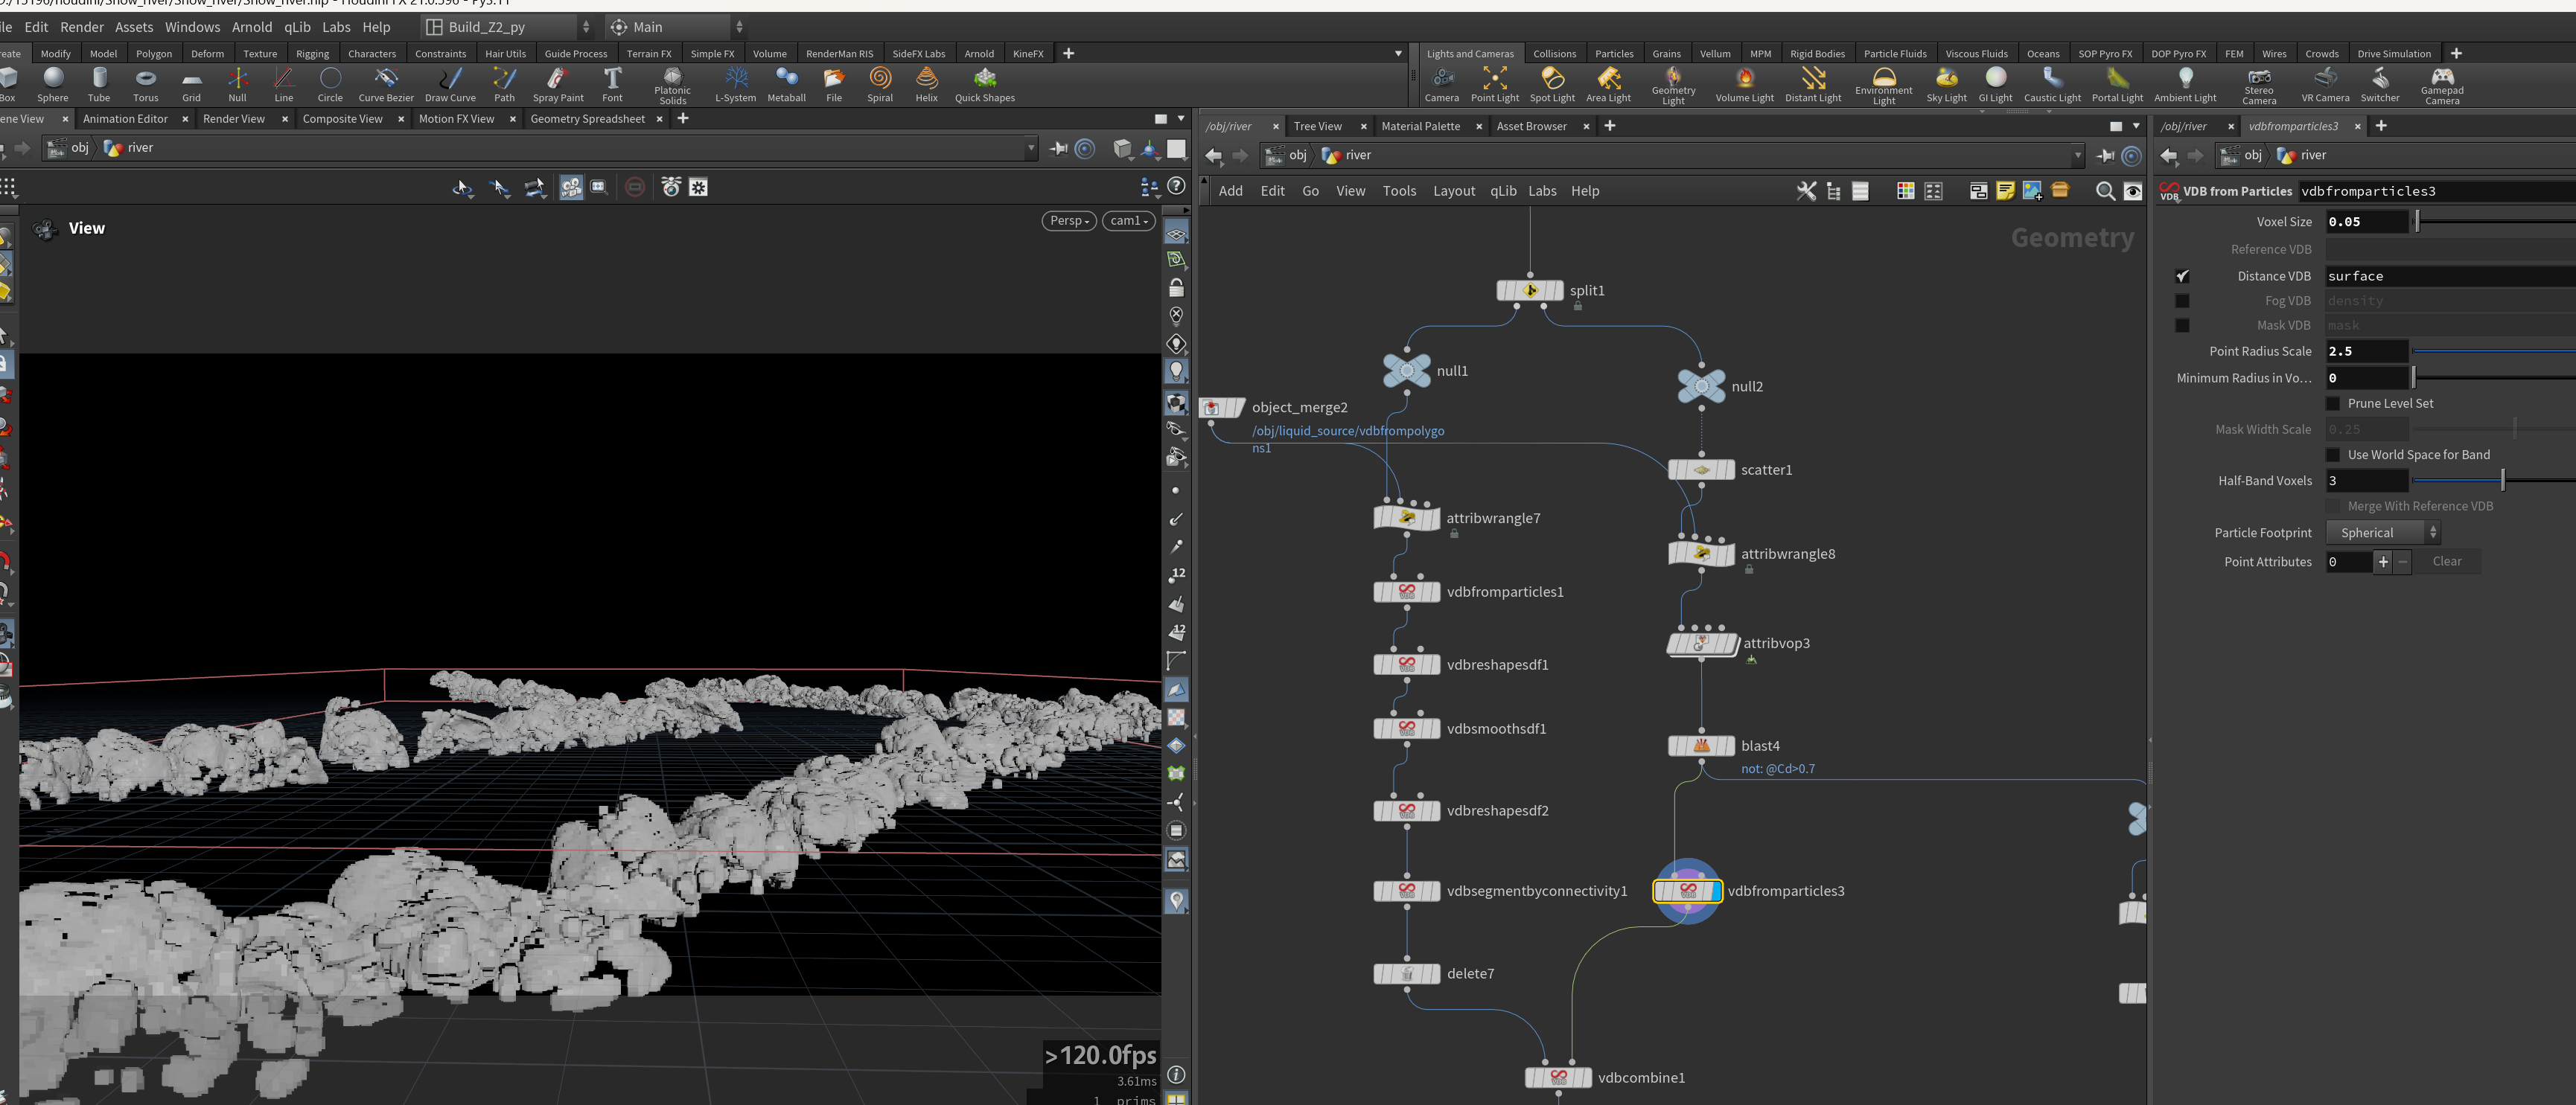2576x1105 pixels.
Task: Enable Prune Level Set checkbox
Action: click(x=2333, y=403)
